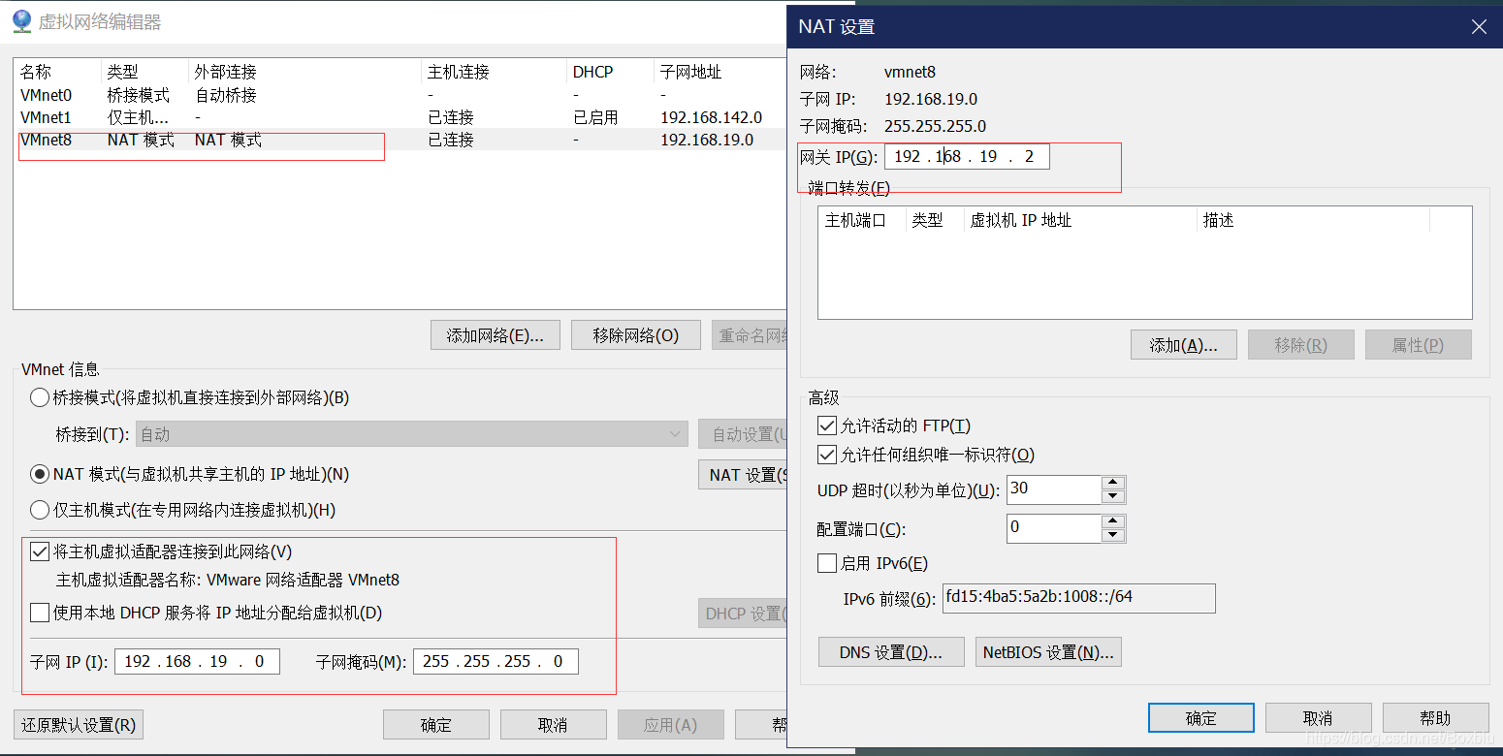
Task: Select 仅主机模式 radio button
Action: (x=40, y=510)
